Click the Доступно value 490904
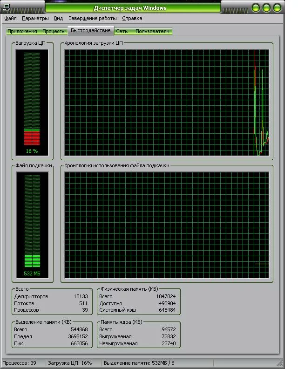Screen dimensions: 298x369 pyautogui.click(x=167, y=303)
